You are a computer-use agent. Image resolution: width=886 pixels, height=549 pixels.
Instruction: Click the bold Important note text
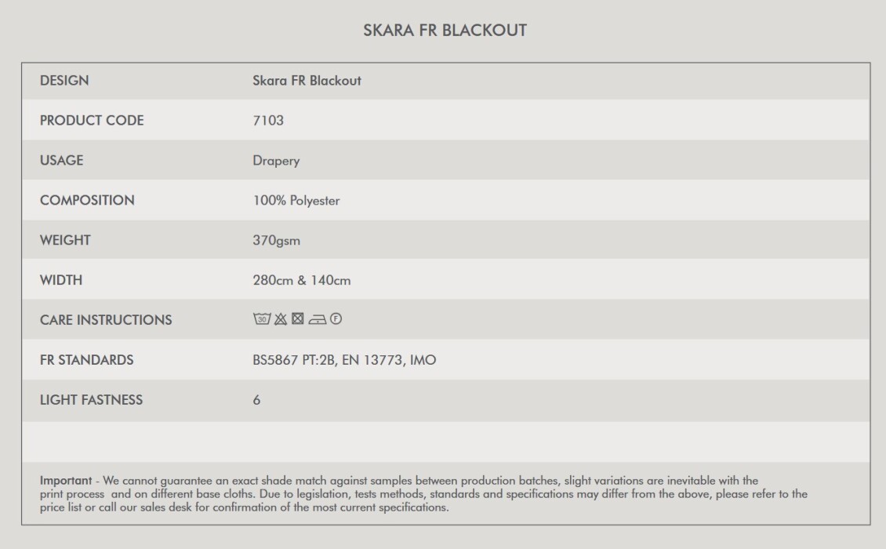[66, 481]
